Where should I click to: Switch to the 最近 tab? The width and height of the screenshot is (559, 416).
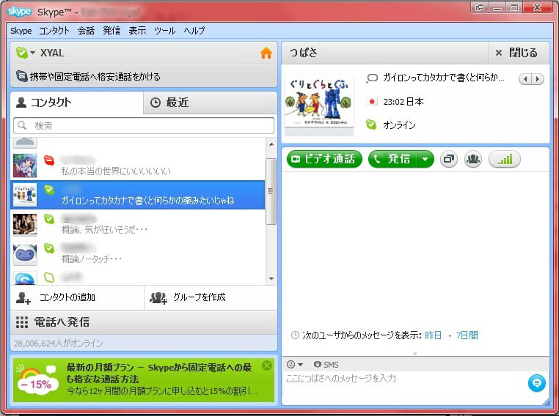[x=210, y=103]
